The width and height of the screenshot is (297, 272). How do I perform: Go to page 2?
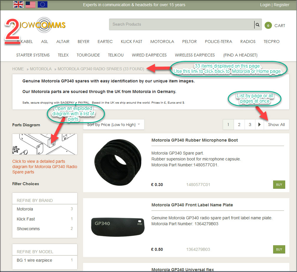point(239,125)
